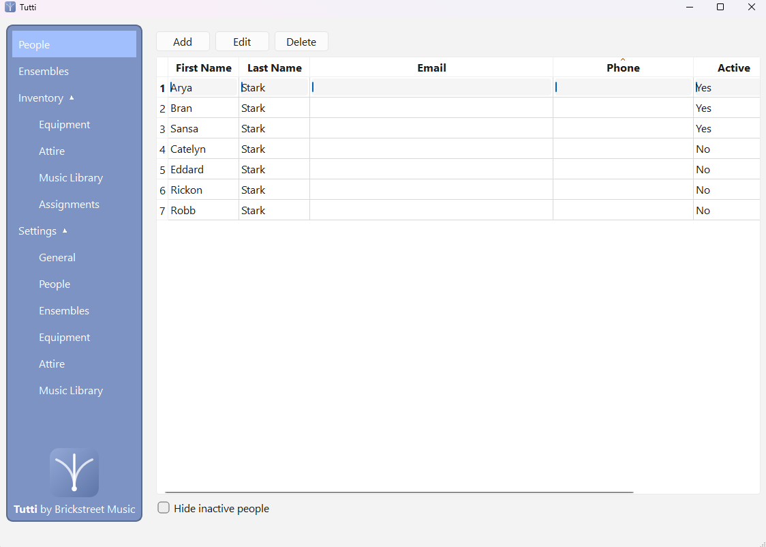This screenshot has height=547, width=766.
Task: Click the Delete button
Action: click(301, 42)
